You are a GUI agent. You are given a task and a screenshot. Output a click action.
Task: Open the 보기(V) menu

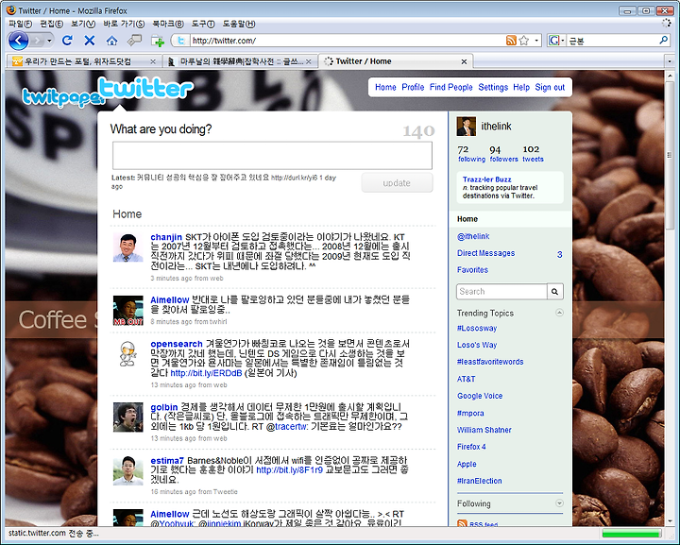click(83, 24)
